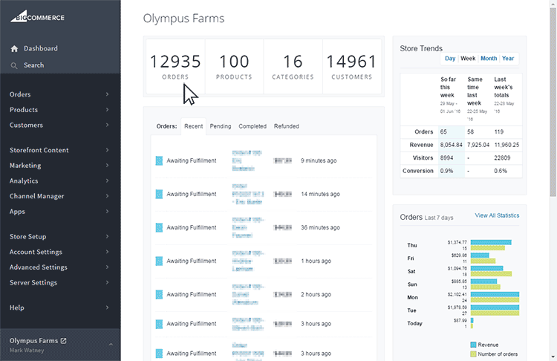The image size is (557, 361).
Task: Click the BigCommerce logo
Action: click(x=37, y=16)
